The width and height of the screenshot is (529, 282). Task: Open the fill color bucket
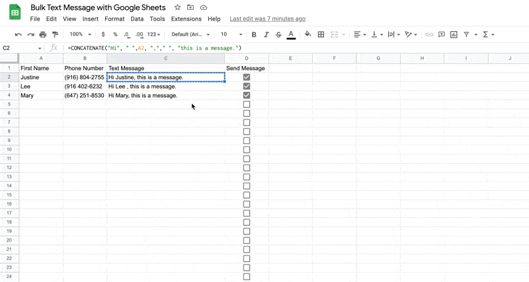(x=307, y=34)
